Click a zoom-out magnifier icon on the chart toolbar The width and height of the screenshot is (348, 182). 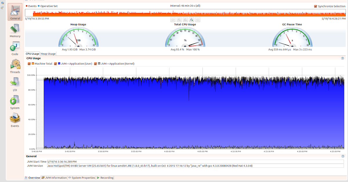click(179, 19)
